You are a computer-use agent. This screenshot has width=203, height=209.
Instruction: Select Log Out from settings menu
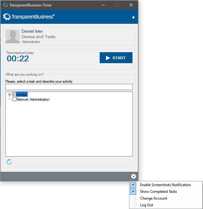click(146, 205)
